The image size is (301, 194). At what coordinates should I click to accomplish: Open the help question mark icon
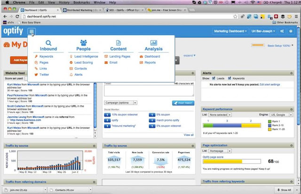point(291,31)
